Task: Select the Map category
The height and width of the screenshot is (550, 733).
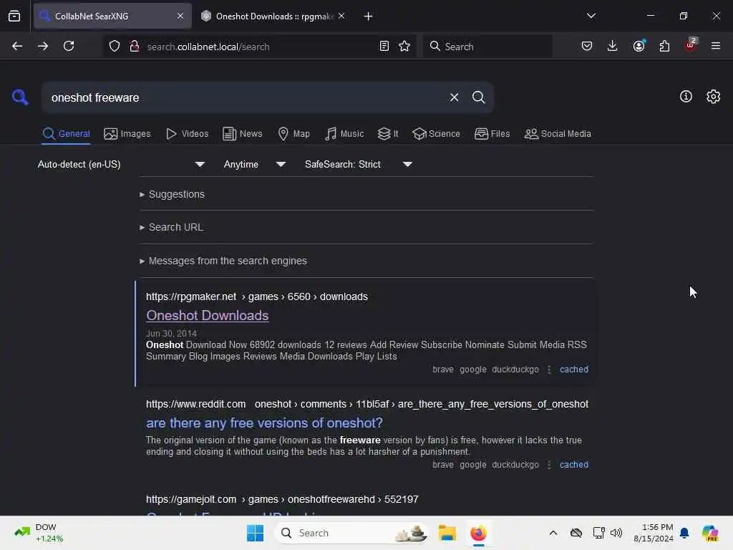Action: tap(293, 134)
